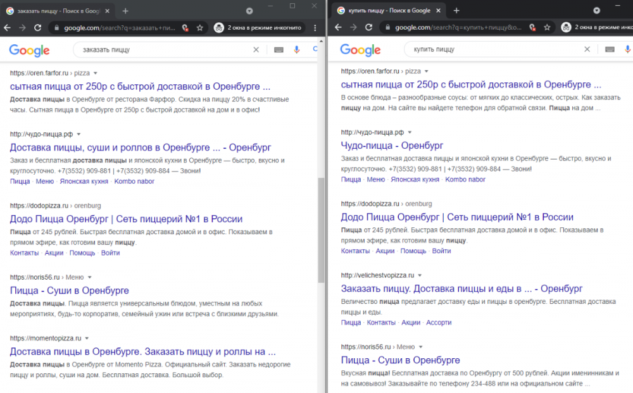Open the Додо Пицца Оренбург result link
The width and height of the screenshot is (633, 393).
[126, 218]
